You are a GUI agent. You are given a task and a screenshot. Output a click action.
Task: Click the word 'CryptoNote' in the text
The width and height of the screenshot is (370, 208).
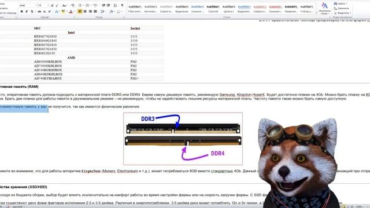pos(91,171)
